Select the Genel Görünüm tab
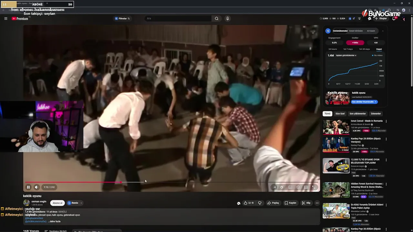 [356, 31]
